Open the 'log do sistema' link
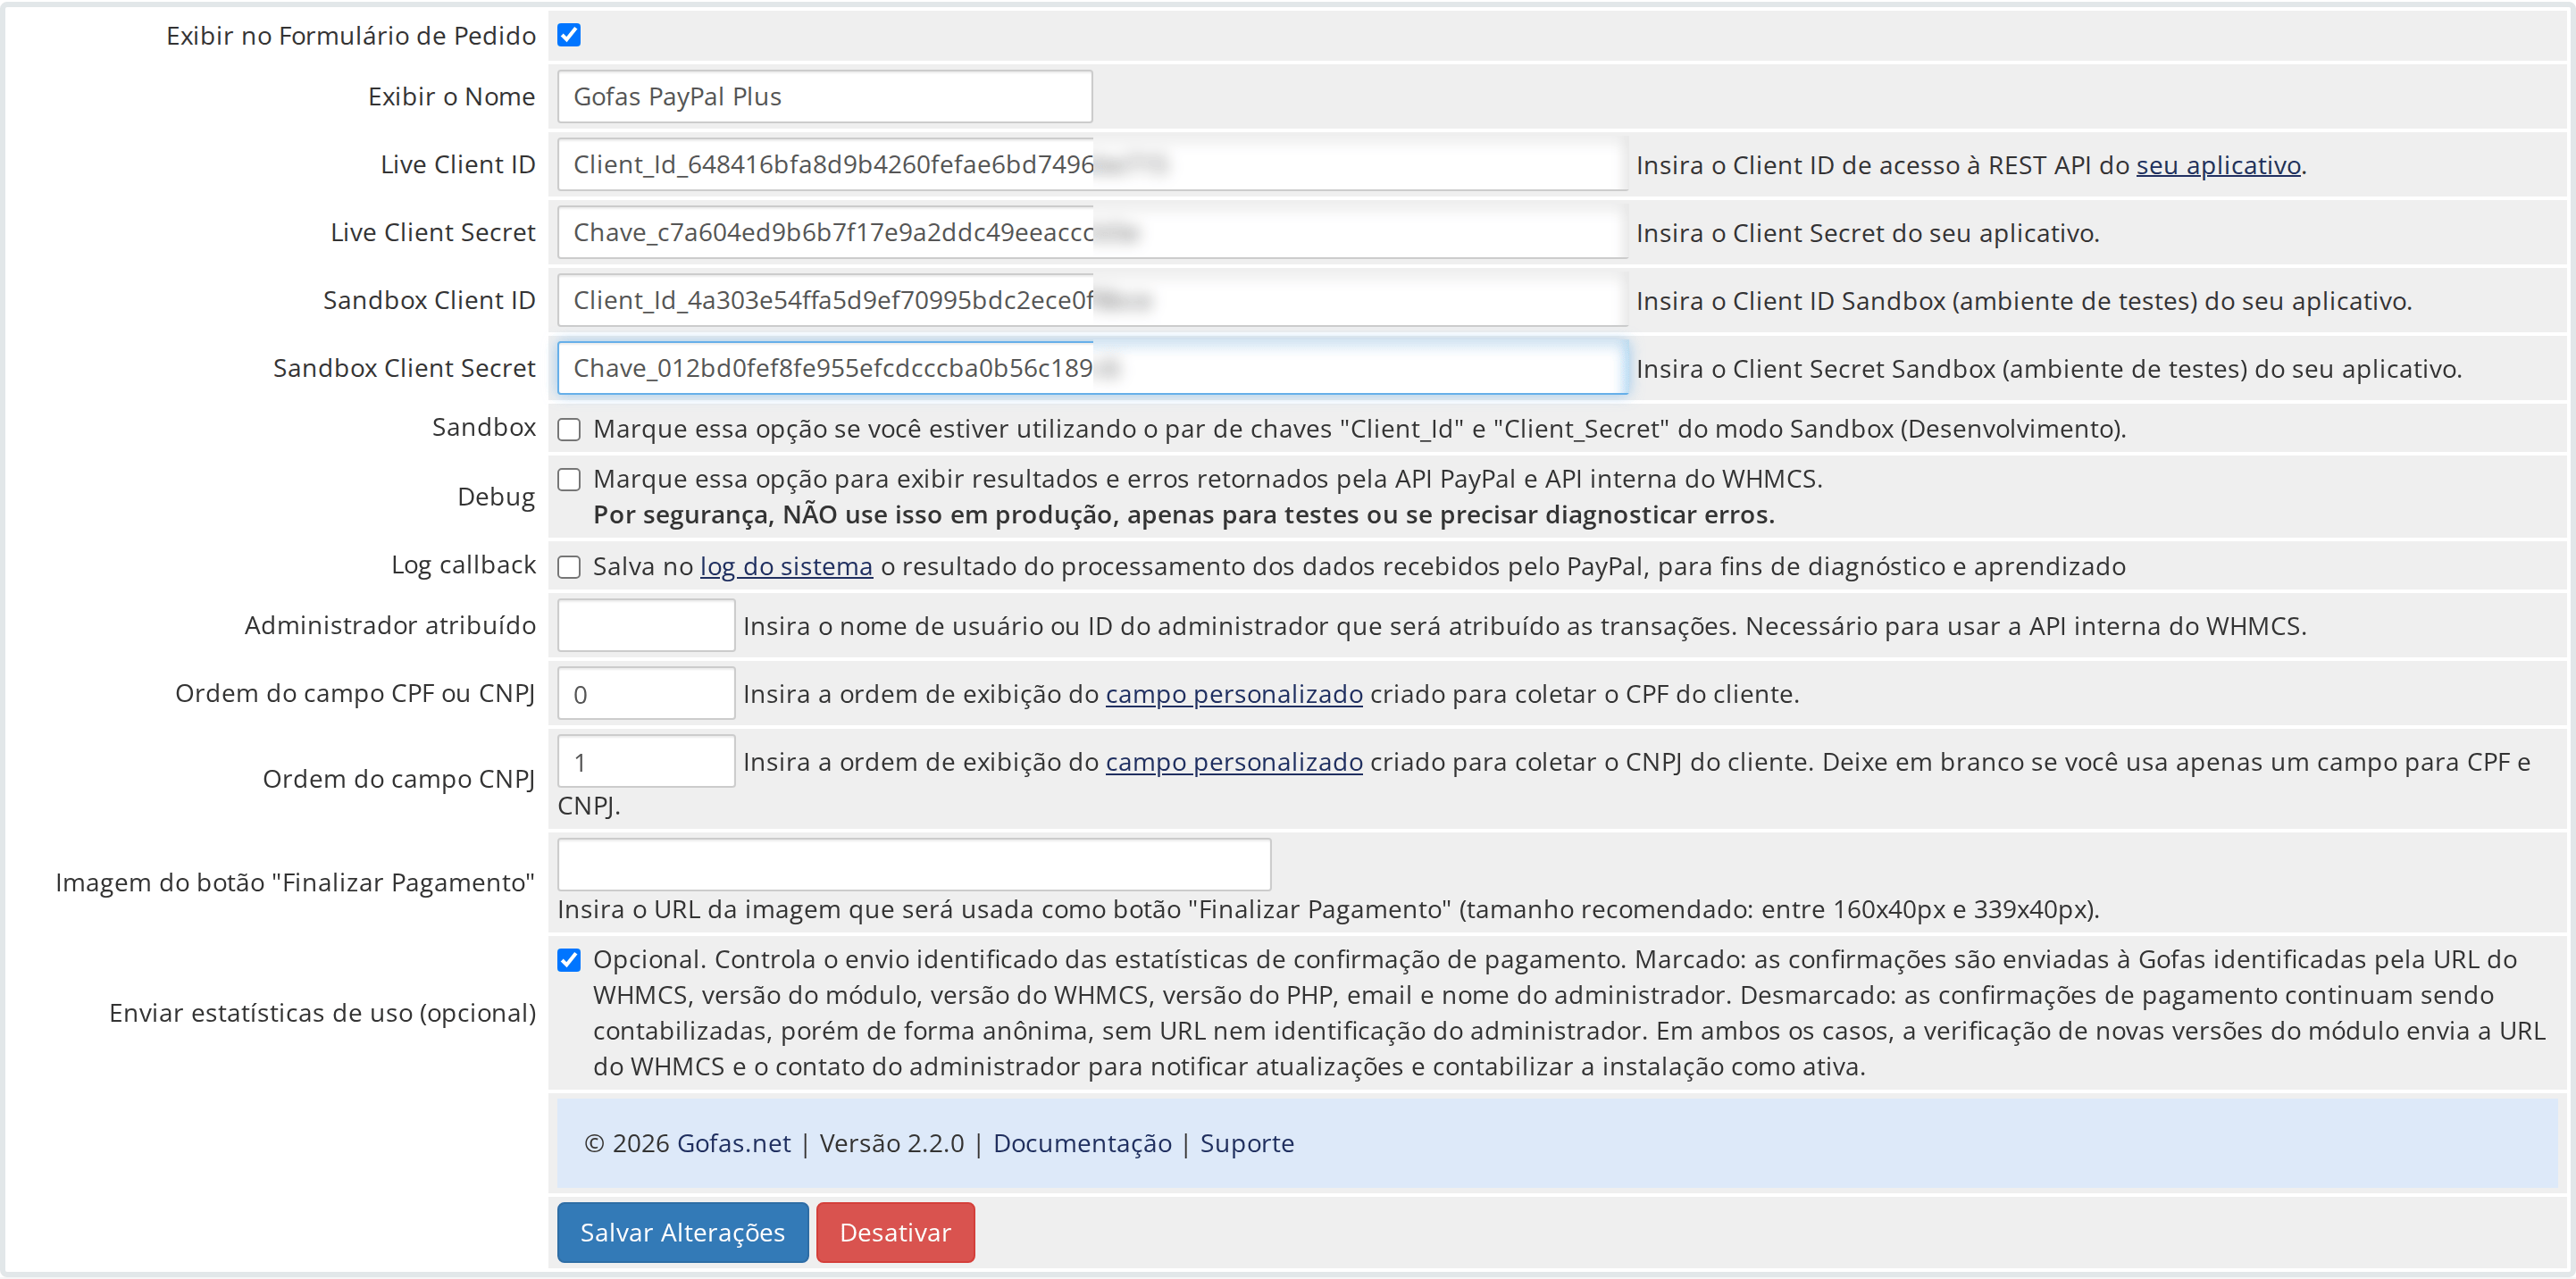The image size is (2576, 1279). click(x=786, y=567)
